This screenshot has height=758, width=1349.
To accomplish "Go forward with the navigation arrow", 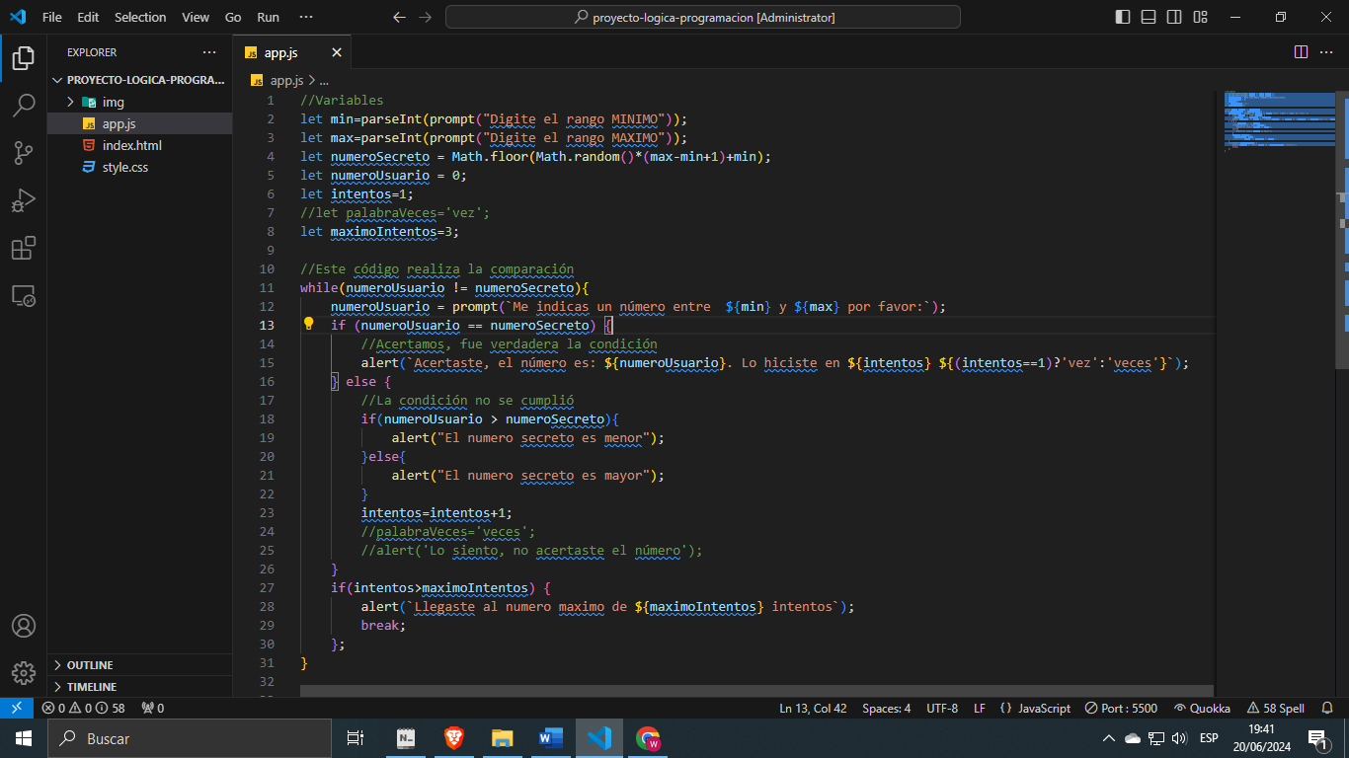I will (426, 17).
